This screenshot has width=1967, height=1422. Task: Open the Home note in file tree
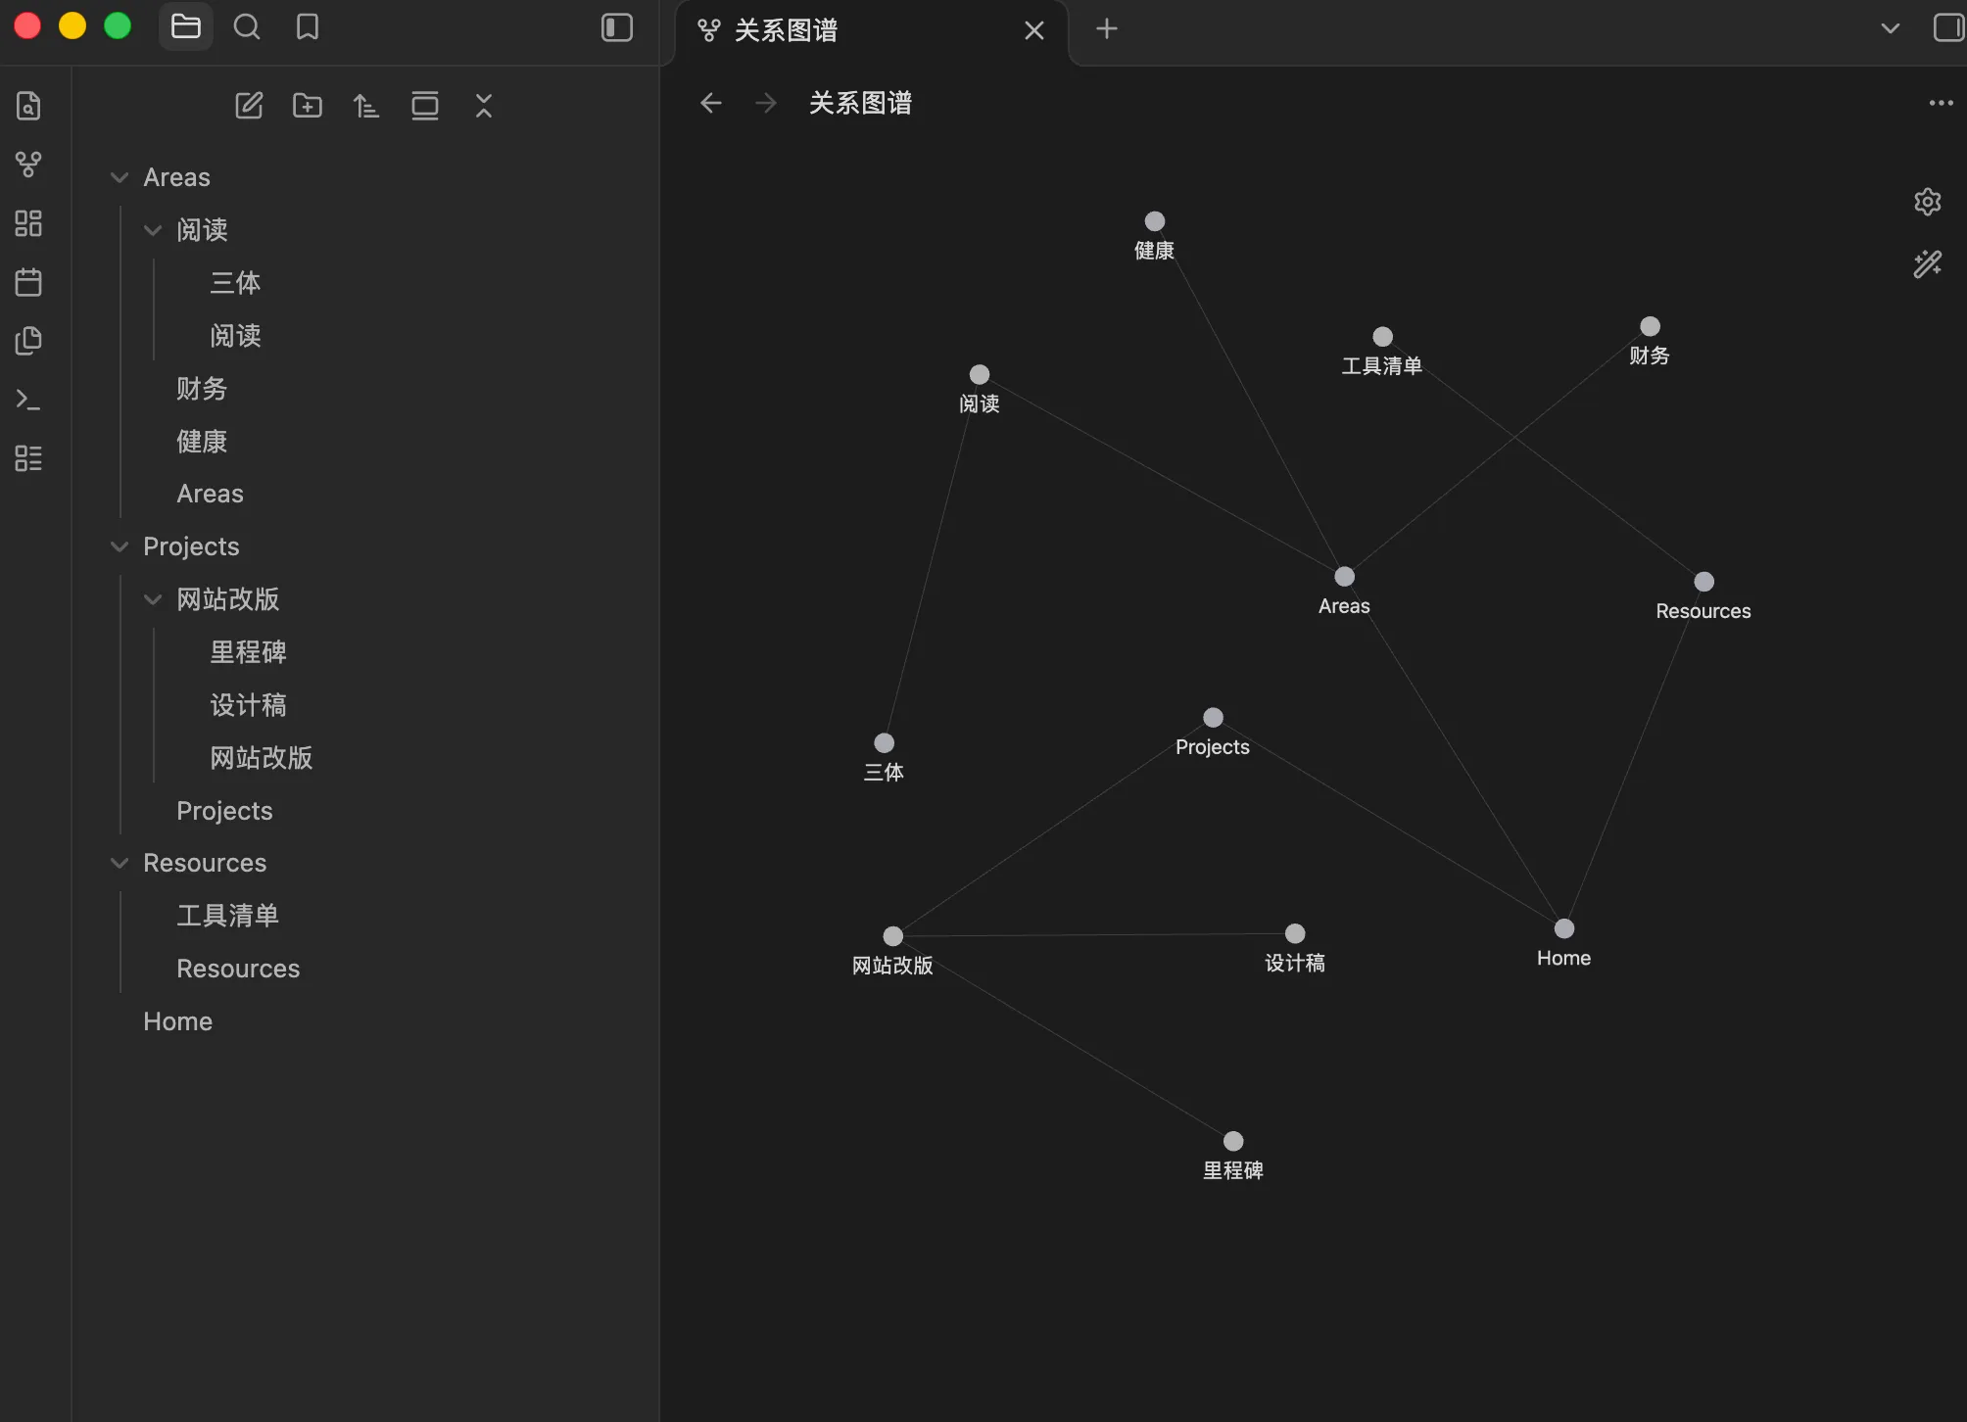pyautogui.click(x=177, y=1021)
